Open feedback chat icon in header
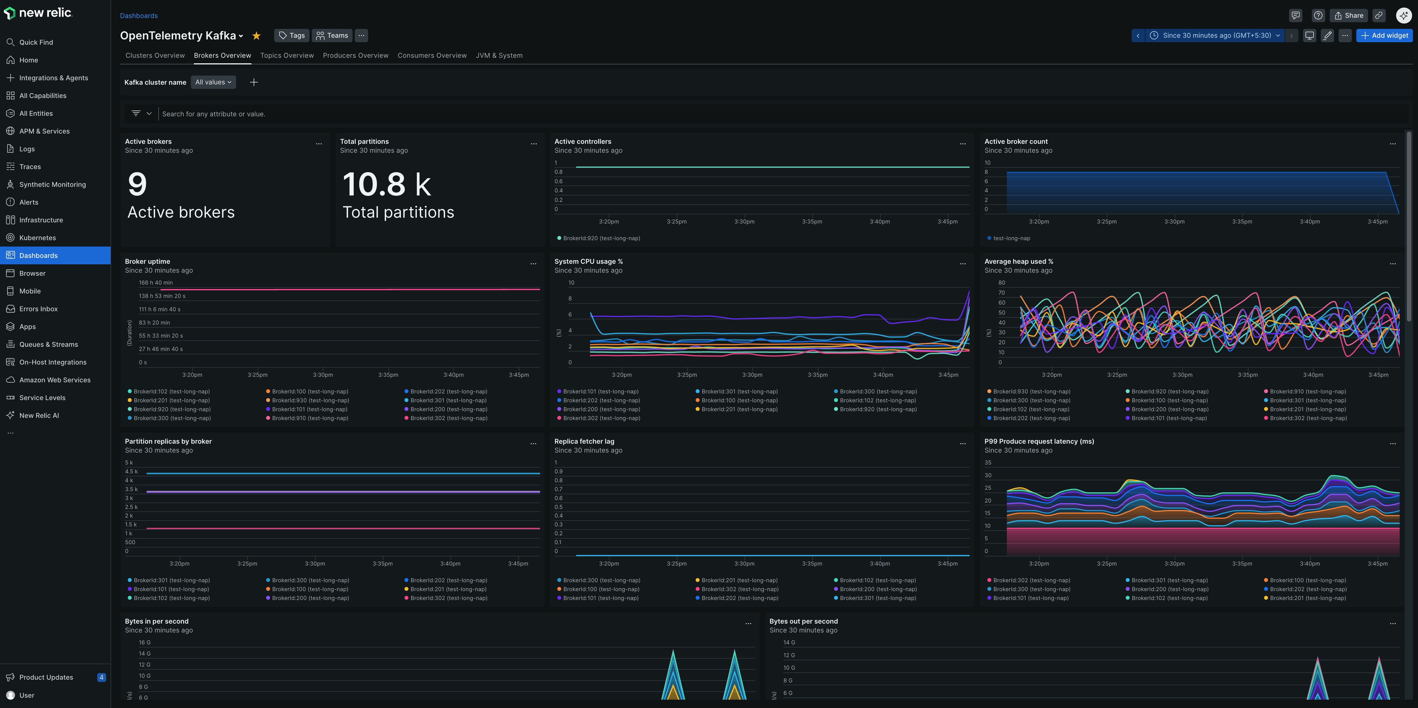The width and height of the screenshot is (1418, 708). (x=1295, y=15)
